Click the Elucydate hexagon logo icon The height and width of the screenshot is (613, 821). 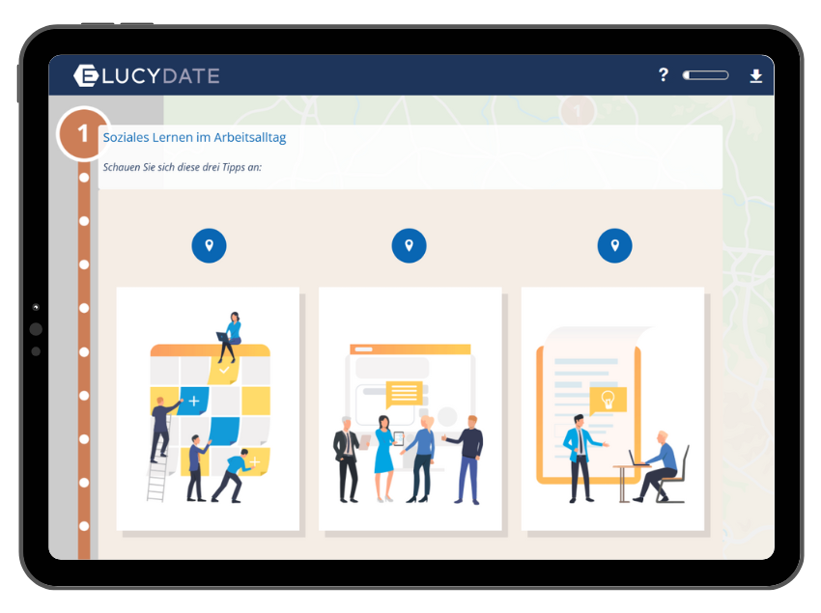pyautogui.click(x=86, y=75)
